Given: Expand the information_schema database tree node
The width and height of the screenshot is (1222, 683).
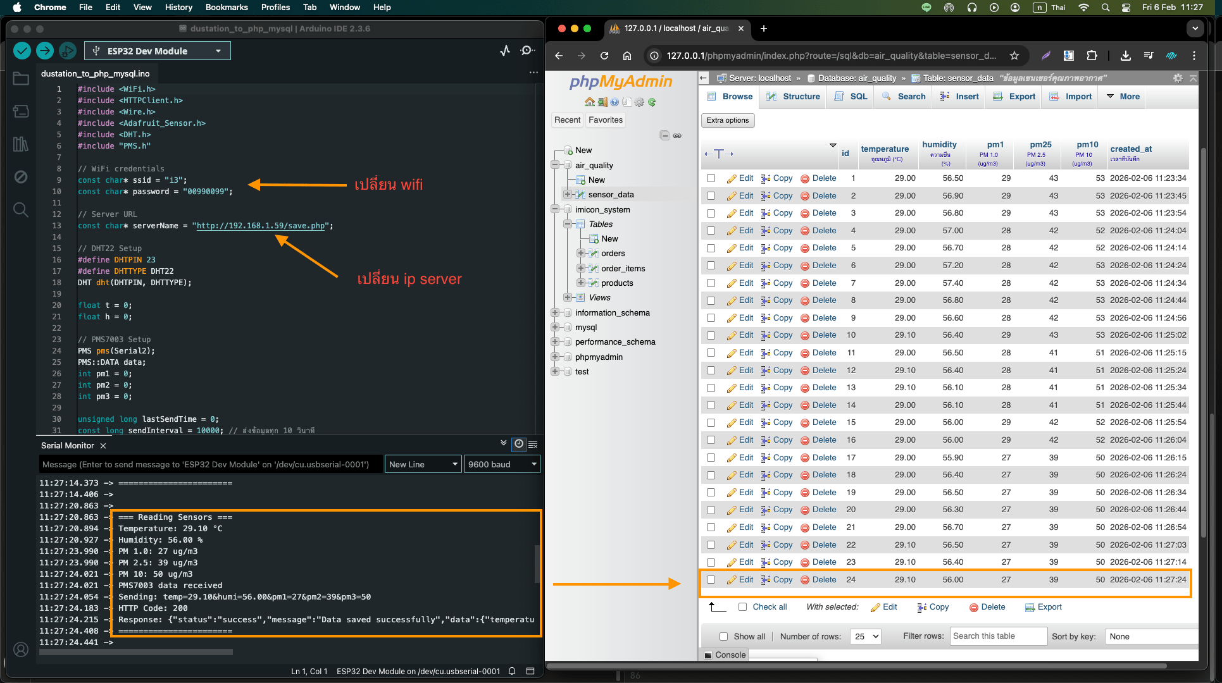Looking at the screenshot, I should (555, 312).
